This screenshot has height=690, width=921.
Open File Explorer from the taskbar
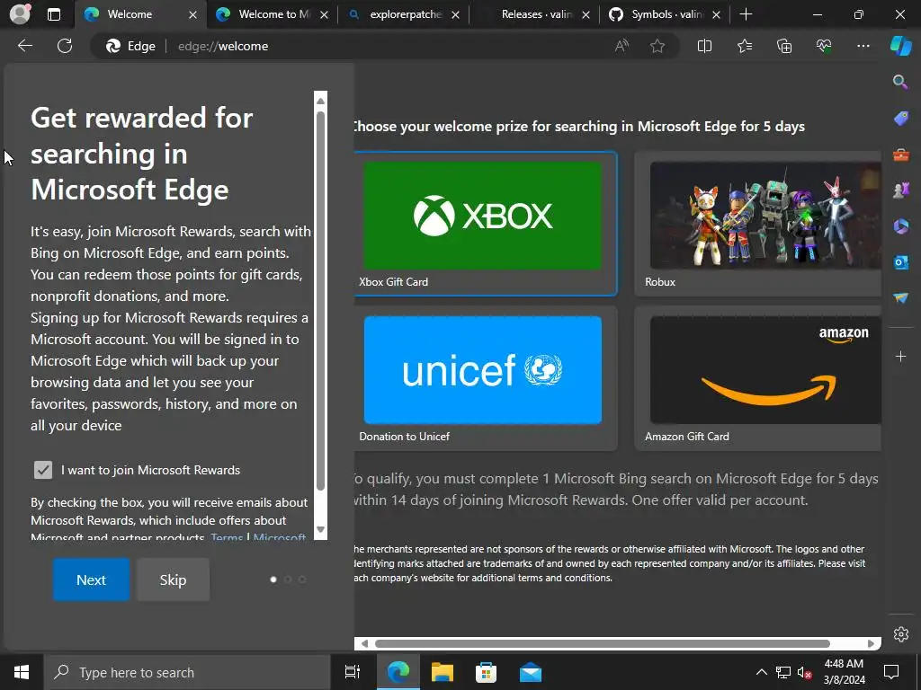point(442,672)
